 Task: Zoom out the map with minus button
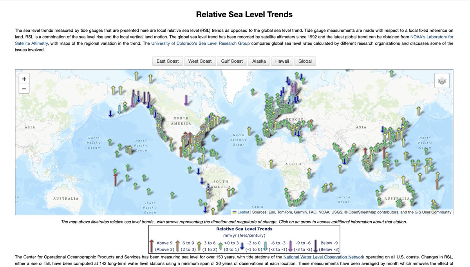(24, 89)
